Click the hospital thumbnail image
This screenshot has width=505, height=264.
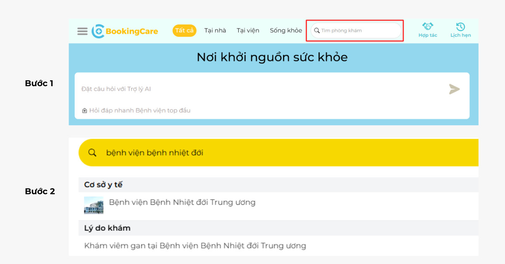[x=93, y=205]
